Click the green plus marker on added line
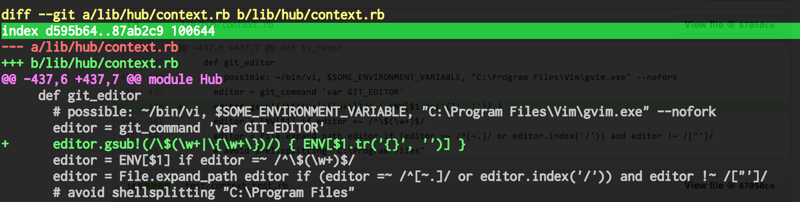Image resolution: width=800 pixels, height=202 pixels. [x=5, y=144]
